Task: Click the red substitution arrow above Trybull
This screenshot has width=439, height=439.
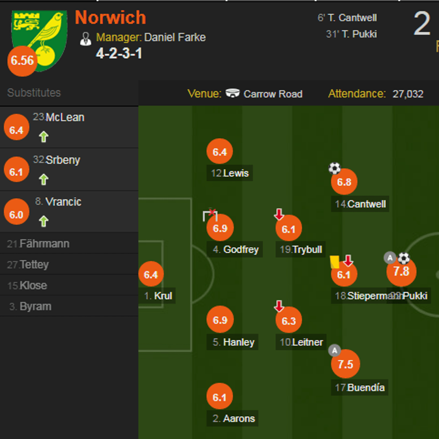Action: click(279, 215)
